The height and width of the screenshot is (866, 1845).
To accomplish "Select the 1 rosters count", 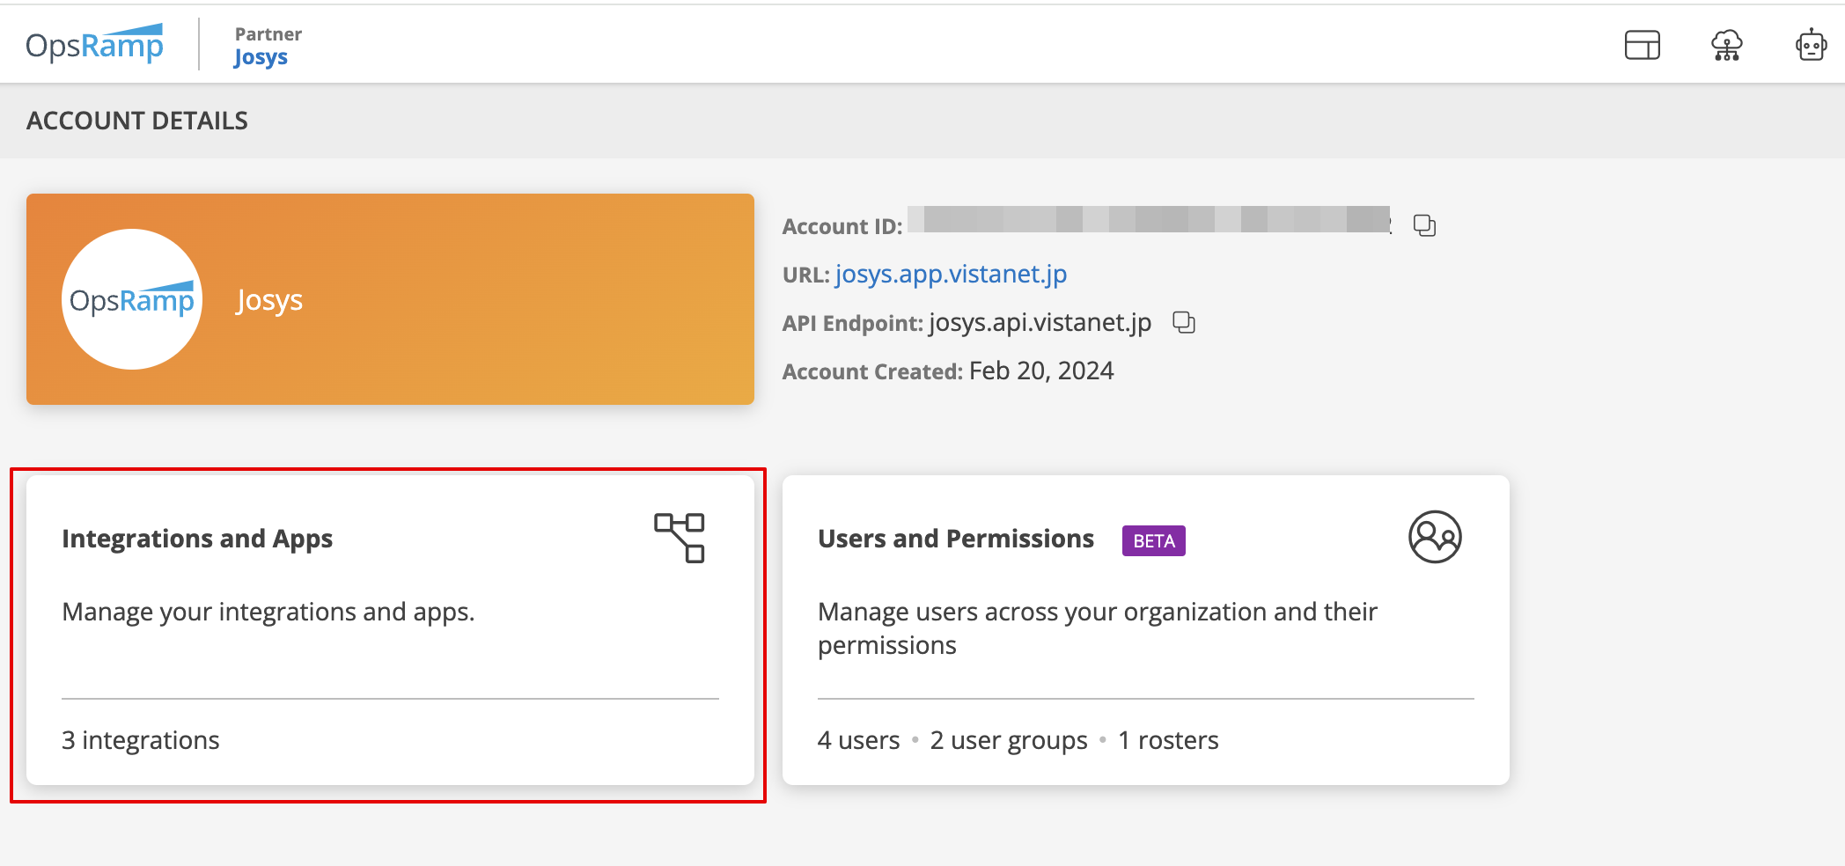I will pyautogui.click(x=1168, y=740).
